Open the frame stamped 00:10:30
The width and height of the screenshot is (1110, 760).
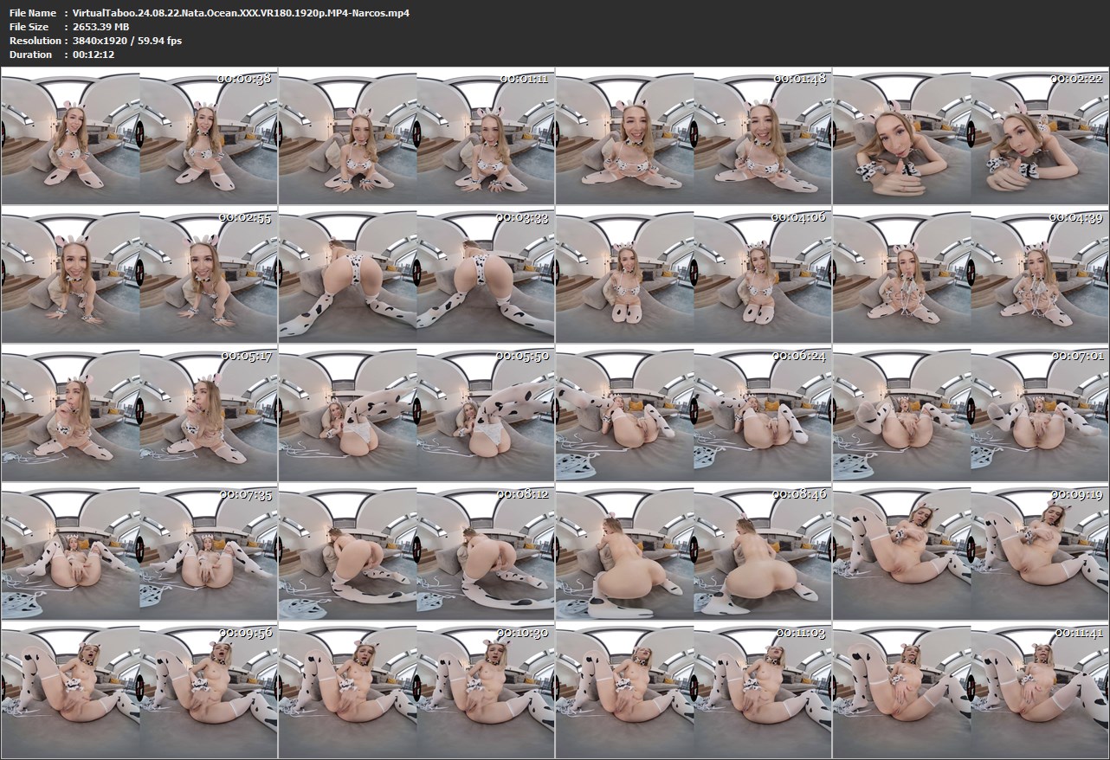pos(416,690)
